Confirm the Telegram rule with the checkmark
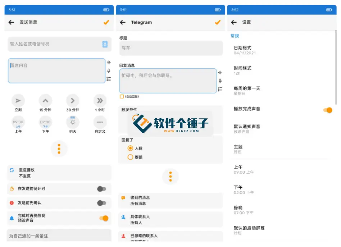Image resolution: width=341 pixels, height=247 pixels. coord(218,22)
